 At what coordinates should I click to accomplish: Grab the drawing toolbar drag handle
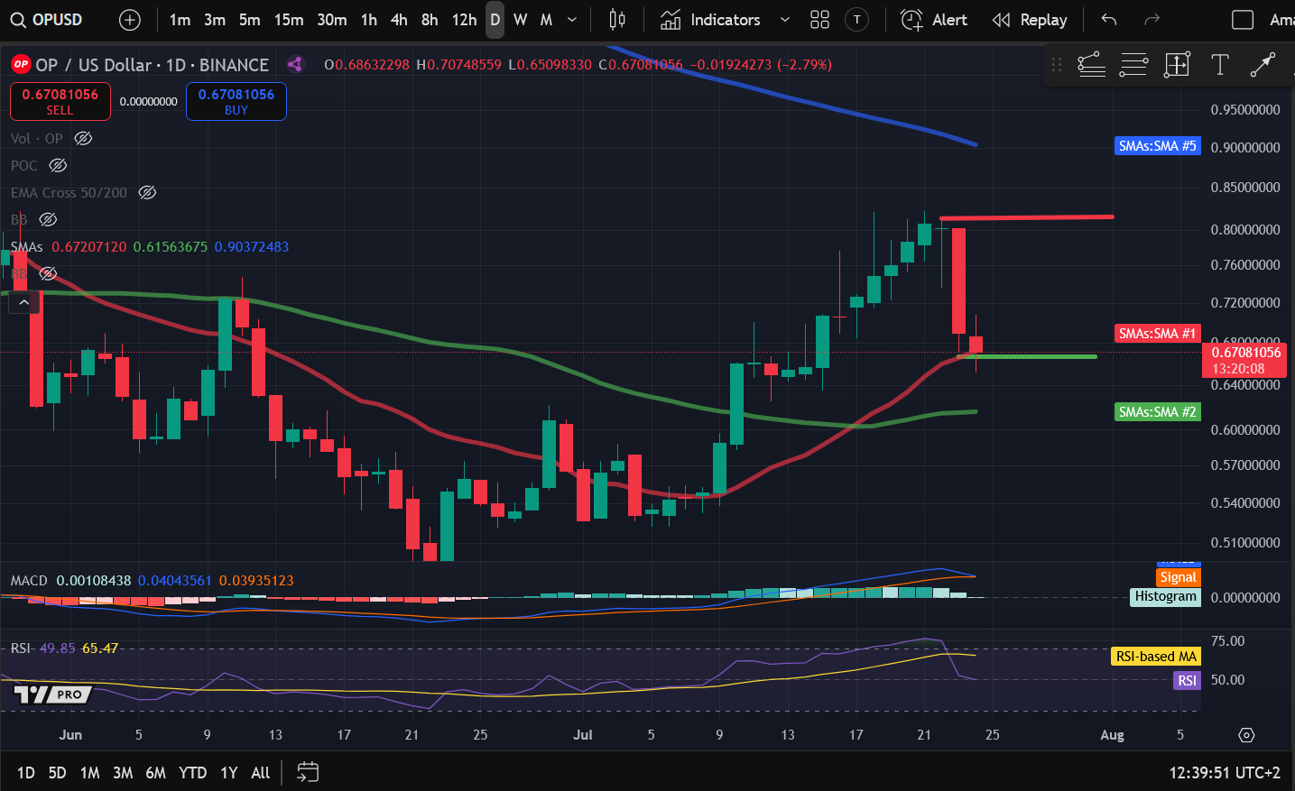coord(1057,64)
